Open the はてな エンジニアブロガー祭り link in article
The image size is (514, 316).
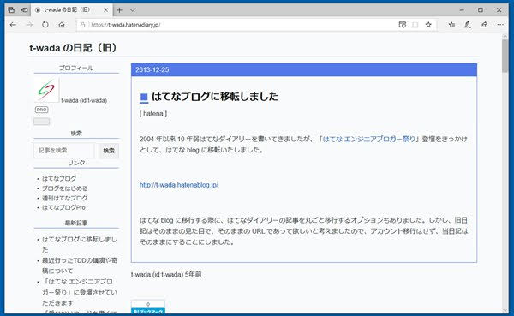pyautogui.click(x=369, y=139)
